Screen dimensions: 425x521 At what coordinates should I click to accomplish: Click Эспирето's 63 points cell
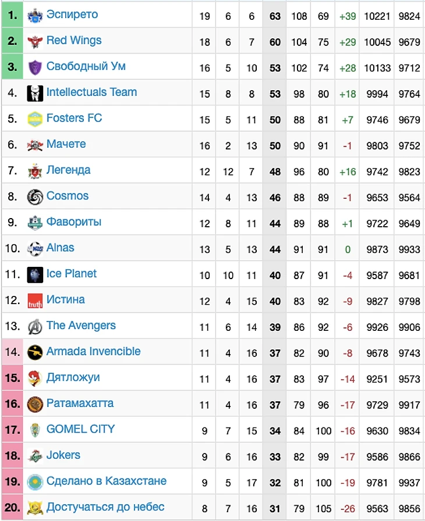pos(275,16)
